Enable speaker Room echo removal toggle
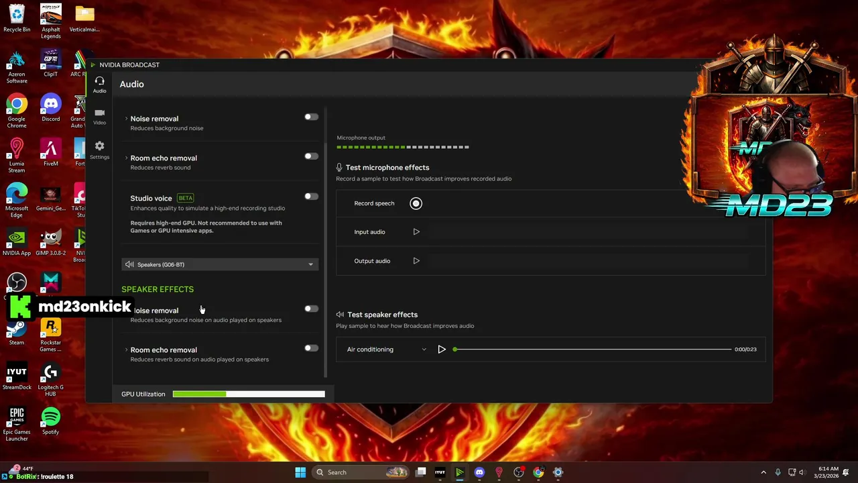 tap(311, 348)
